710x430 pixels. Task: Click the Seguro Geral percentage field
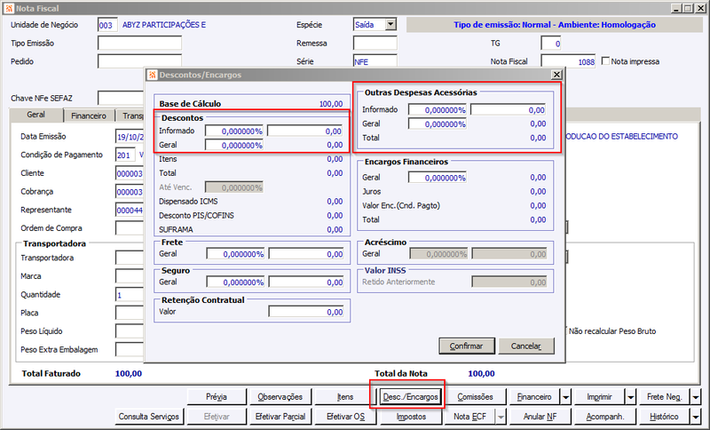[x=235, y=282]
